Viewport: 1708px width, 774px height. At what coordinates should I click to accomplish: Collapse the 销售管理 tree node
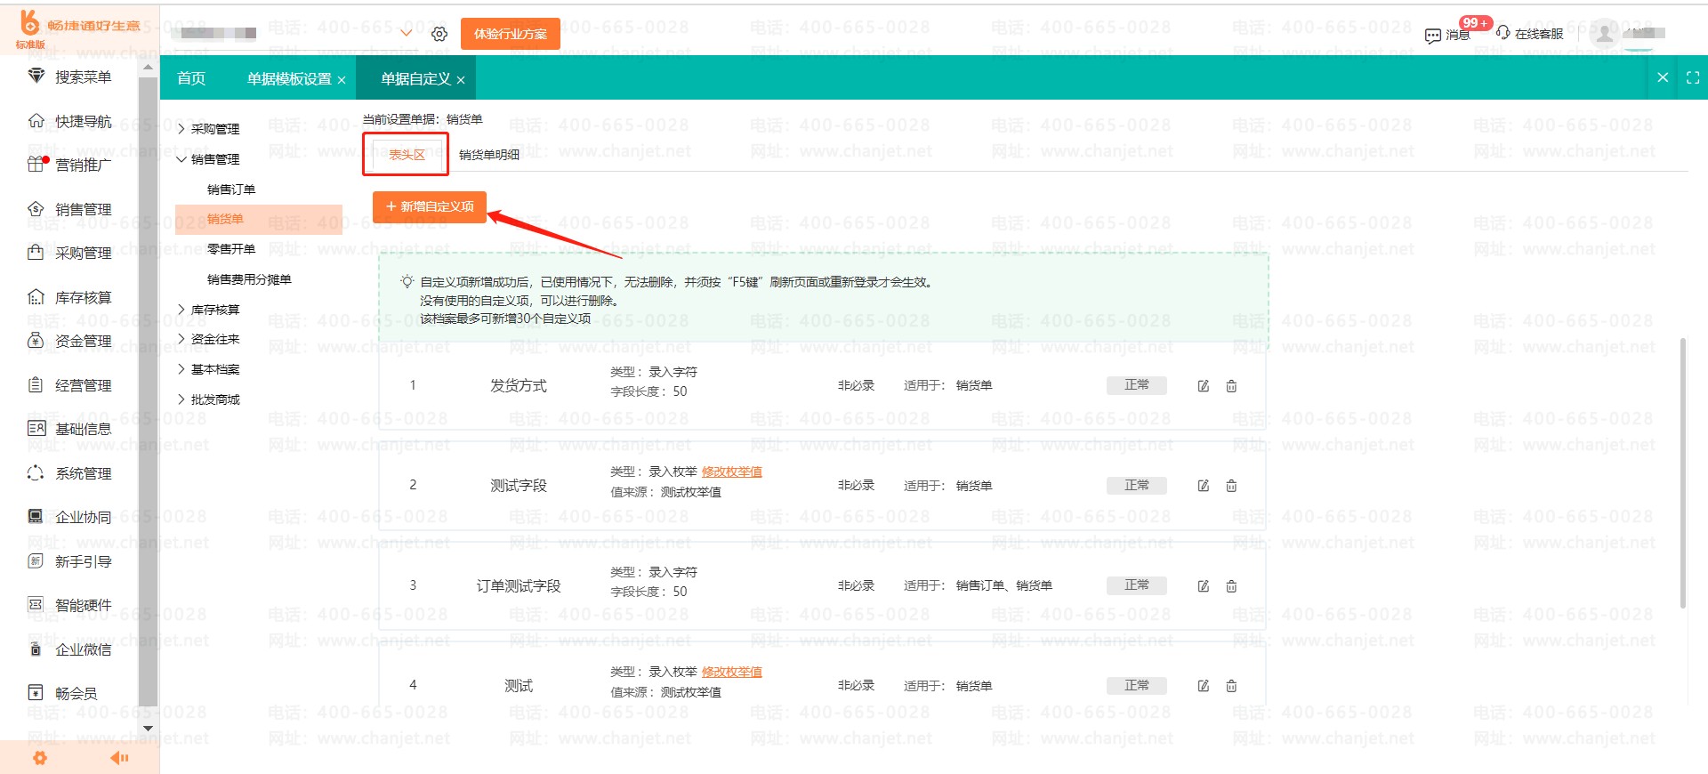coord(181,159)
